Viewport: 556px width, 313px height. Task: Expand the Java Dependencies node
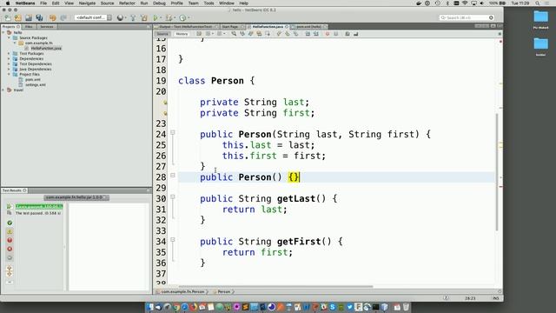point(9,70)
